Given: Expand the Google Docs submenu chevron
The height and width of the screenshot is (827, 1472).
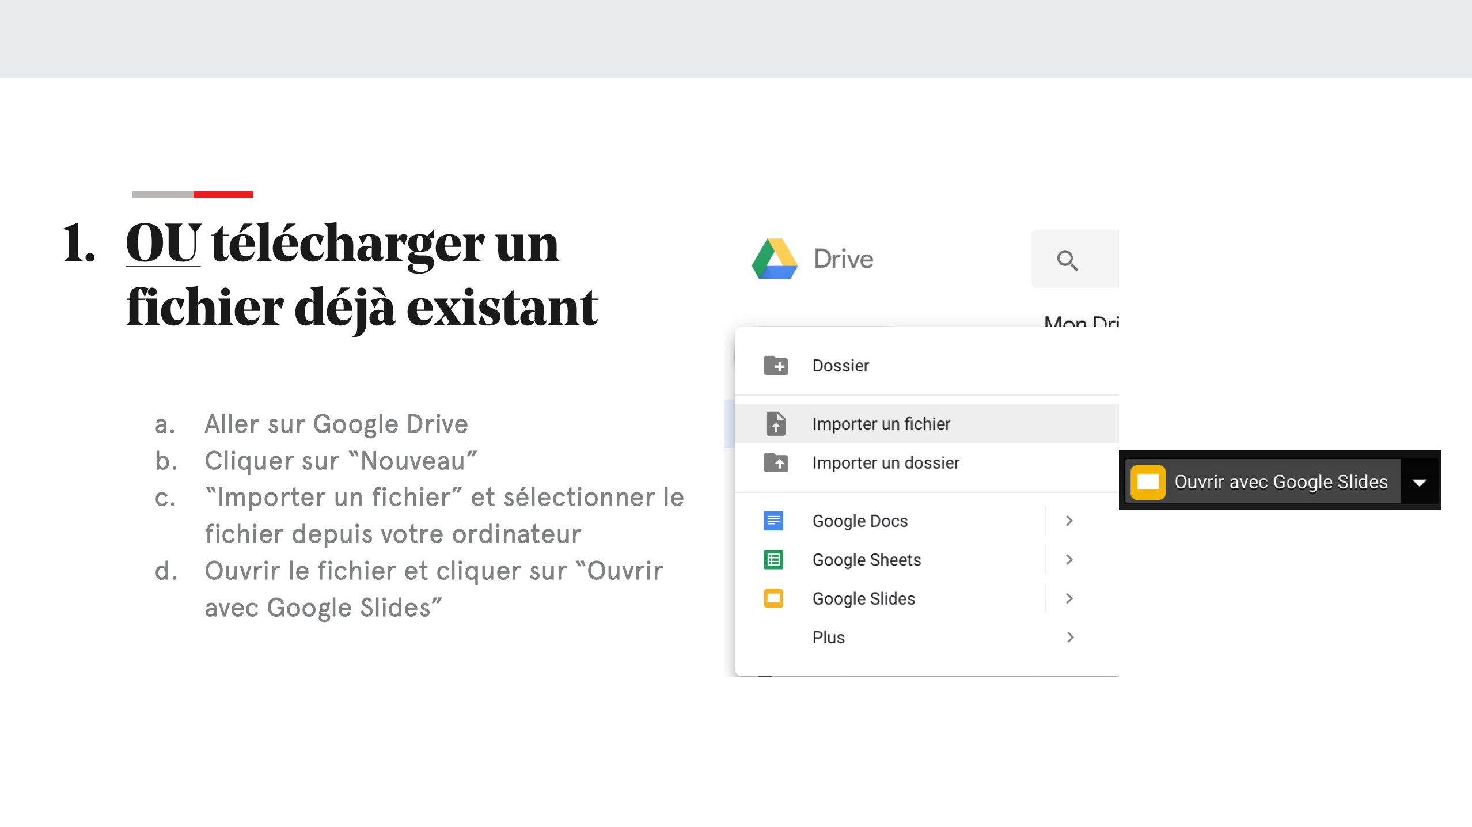Looking at the screenshot, I should [x=1069, y=521].
